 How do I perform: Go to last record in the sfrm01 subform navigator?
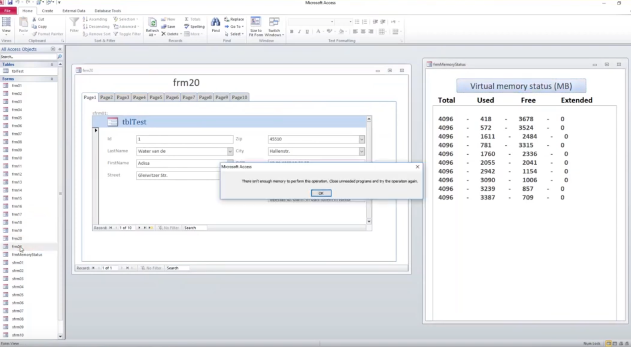(x=145, y=228)
